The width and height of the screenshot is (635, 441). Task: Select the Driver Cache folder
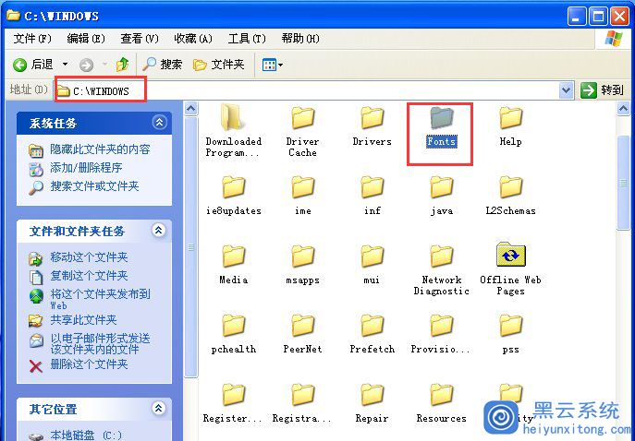point(302,132)
